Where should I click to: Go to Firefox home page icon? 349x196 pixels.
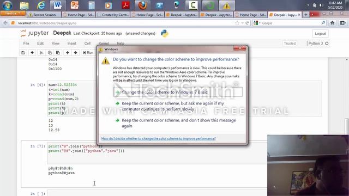tap(332, 23)
